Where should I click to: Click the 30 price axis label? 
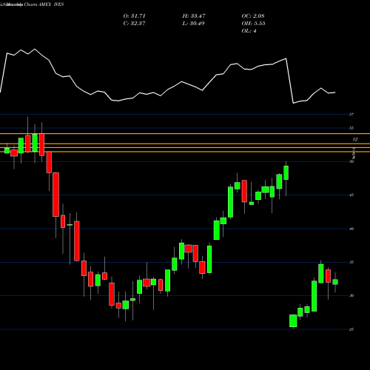click(x=351, y=295)
